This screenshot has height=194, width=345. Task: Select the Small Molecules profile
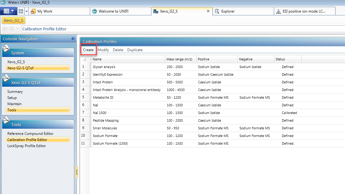[x=213, y=128]
